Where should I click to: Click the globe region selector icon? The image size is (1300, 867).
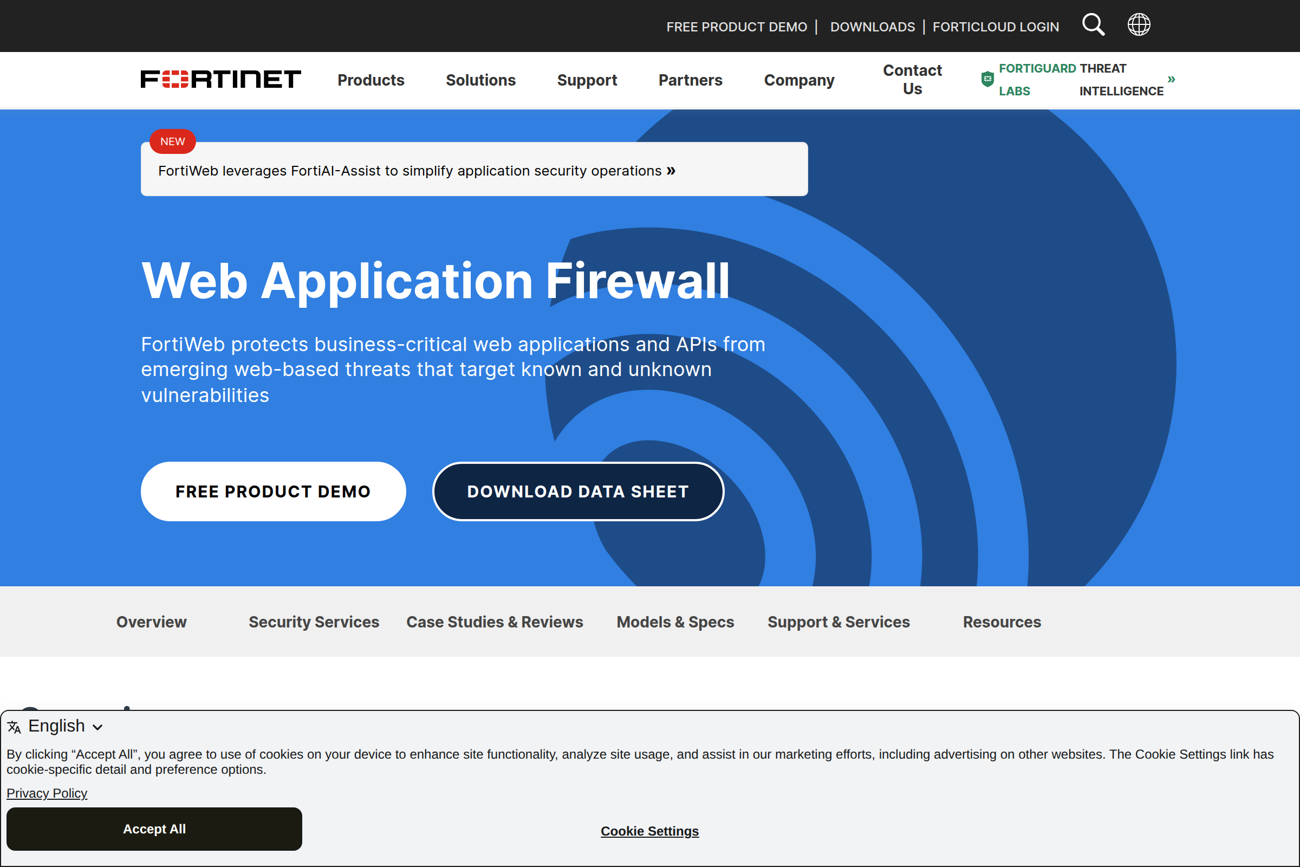click(1139, 25)
